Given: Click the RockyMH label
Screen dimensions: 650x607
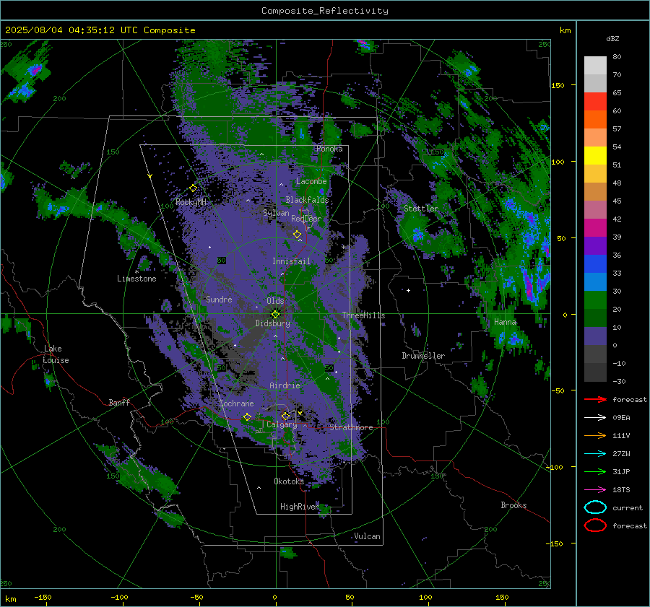Looking at the screenshot, I should pyautogui.click(x=191, y=202).
